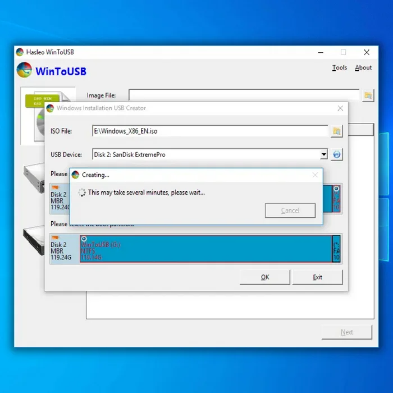Minimize the Hasleo WinToUSB window
The width and height of the screenshot is (393, 393).
point(321,52)
